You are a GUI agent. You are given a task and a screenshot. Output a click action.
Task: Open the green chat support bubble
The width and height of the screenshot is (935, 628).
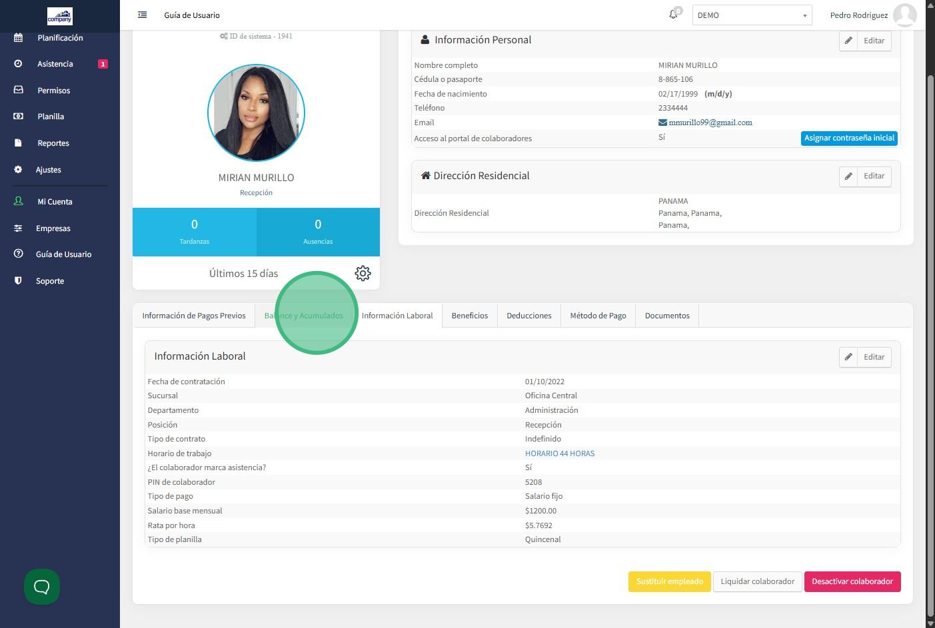[x=42, y=587]
